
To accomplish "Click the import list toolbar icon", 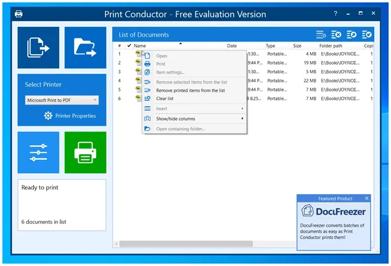I will click(x=367, y=35).
